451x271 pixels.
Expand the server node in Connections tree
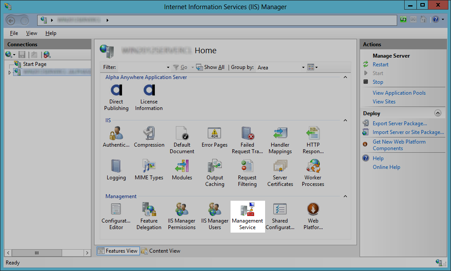[10, 72]
